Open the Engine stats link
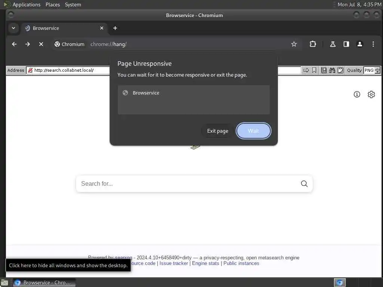The width and height of the screenshot is (383, 287). [x=205, y=263]
